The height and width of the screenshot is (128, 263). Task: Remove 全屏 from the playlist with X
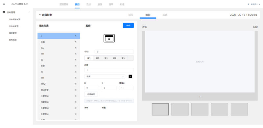76,66
